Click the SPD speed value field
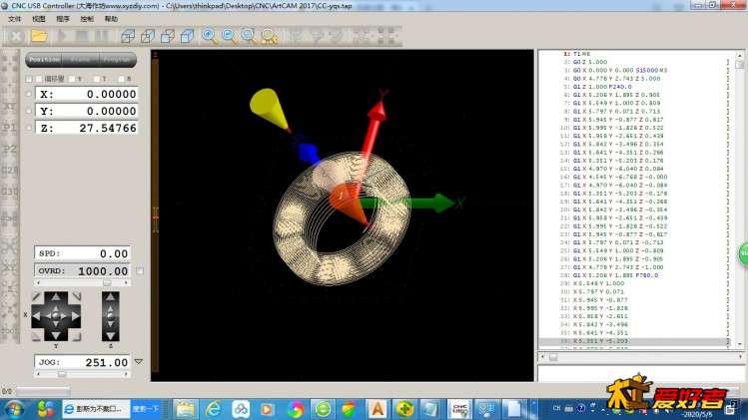 82,253
